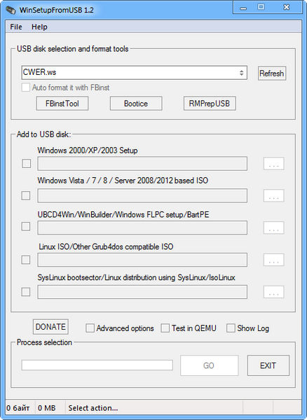
Task: Click the '0 MB' status bar entry
Action: 47,408
